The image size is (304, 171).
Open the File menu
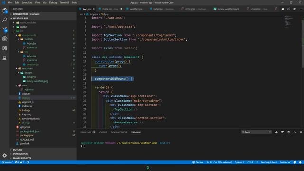pyautogui.click(x=9, y=3)
